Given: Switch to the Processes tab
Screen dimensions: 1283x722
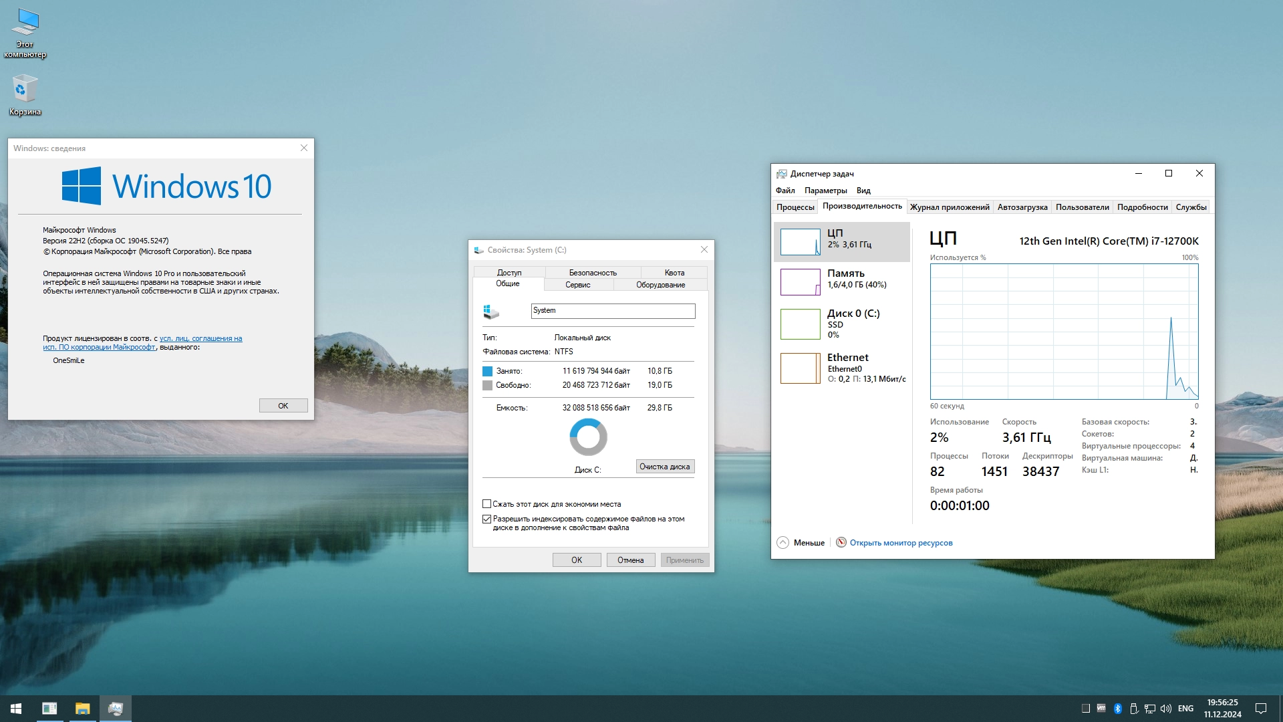Looking at the screenshot, I should (x=795, y=207).
